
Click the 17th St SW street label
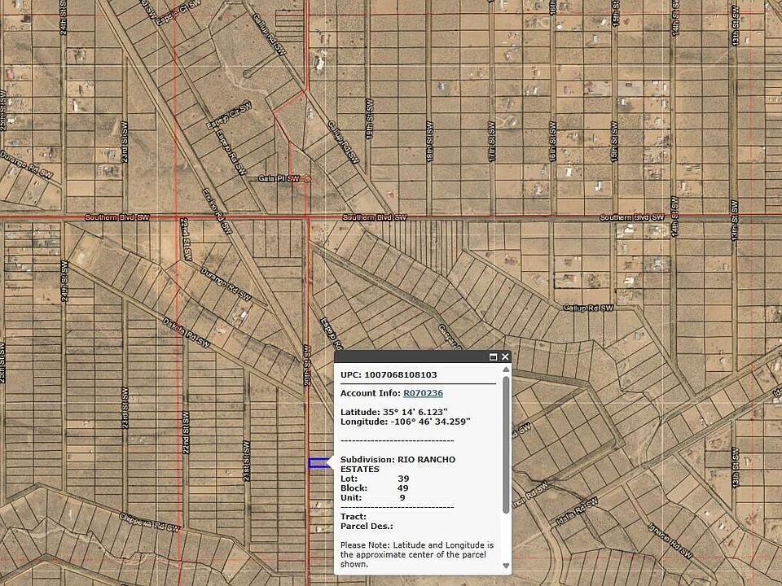point(492,142)
